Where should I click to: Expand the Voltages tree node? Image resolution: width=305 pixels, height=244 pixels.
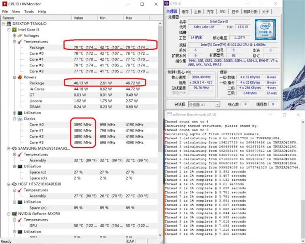coord(14,36)
